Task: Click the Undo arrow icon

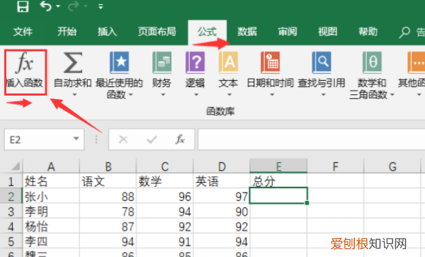Action: tap(45, 6)
